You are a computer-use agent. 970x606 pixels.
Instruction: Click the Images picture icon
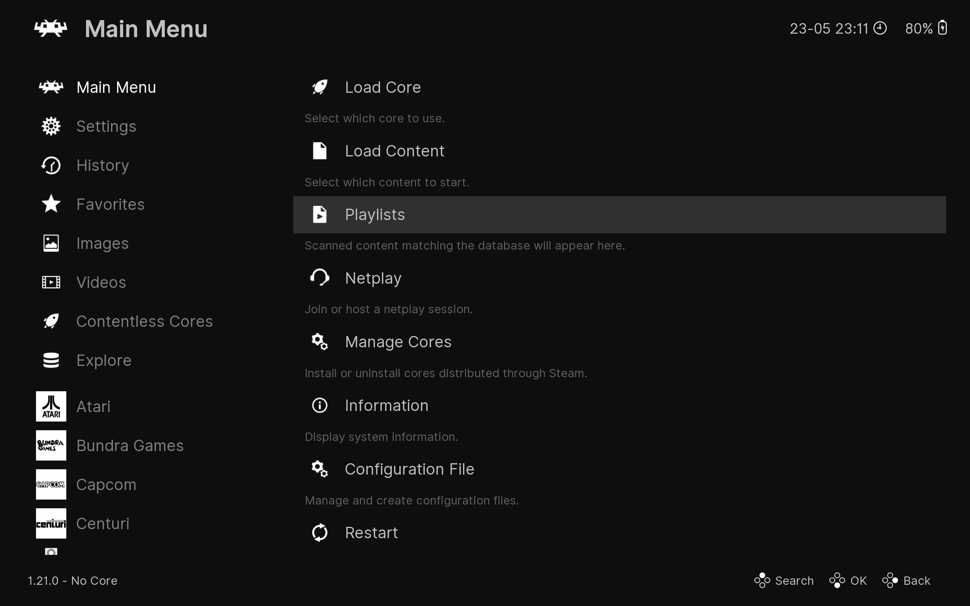click(51, 243)
